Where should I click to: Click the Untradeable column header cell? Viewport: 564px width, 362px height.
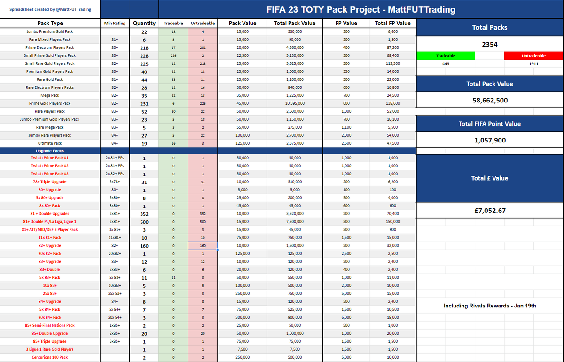click(202, 23)
